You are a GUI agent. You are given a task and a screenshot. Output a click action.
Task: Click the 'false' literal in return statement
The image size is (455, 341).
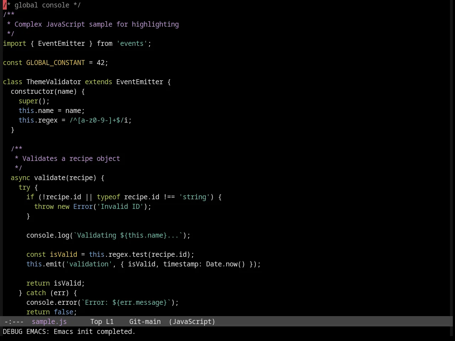point(63,312)
